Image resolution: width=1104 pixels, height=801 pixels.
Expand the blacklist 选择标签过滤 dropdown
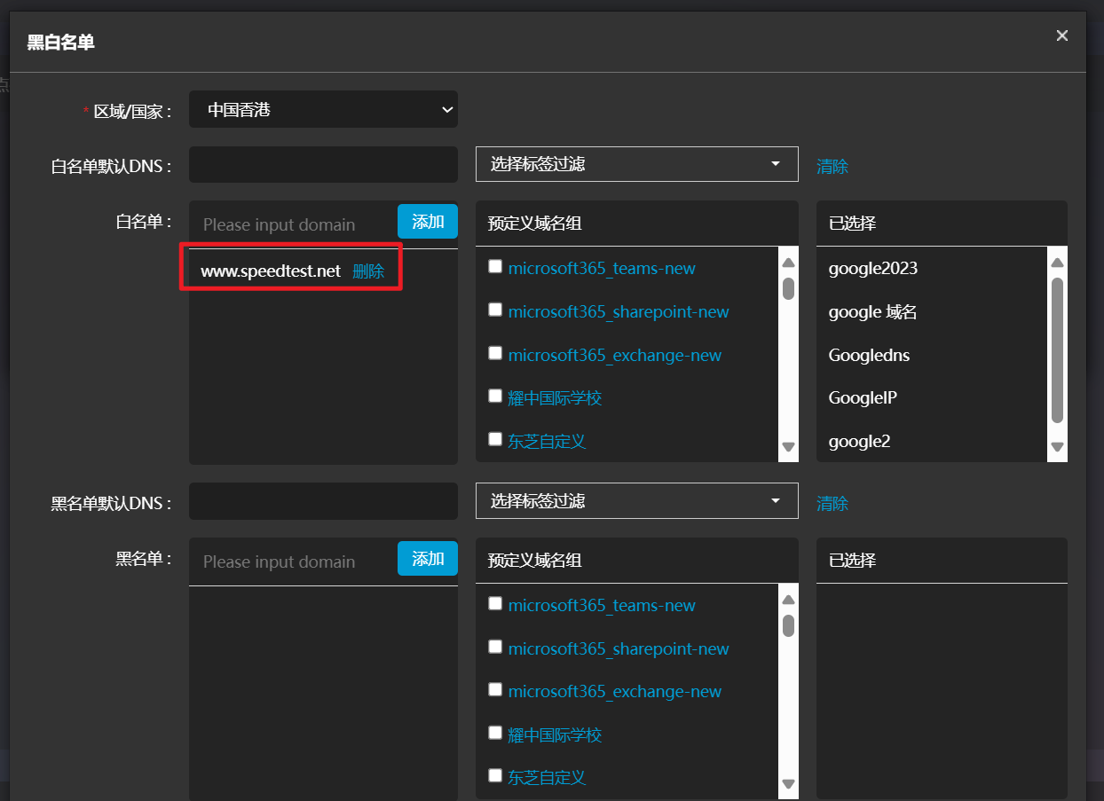[636, 501]
